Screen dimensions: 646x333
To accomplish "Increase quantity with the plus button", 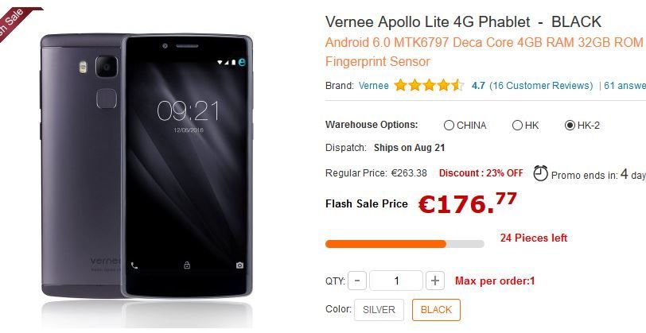I will 435,281.
